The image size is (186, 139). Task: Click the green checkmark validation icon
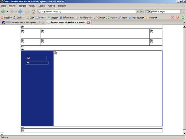pyautogui.click(x=183, y=18)
